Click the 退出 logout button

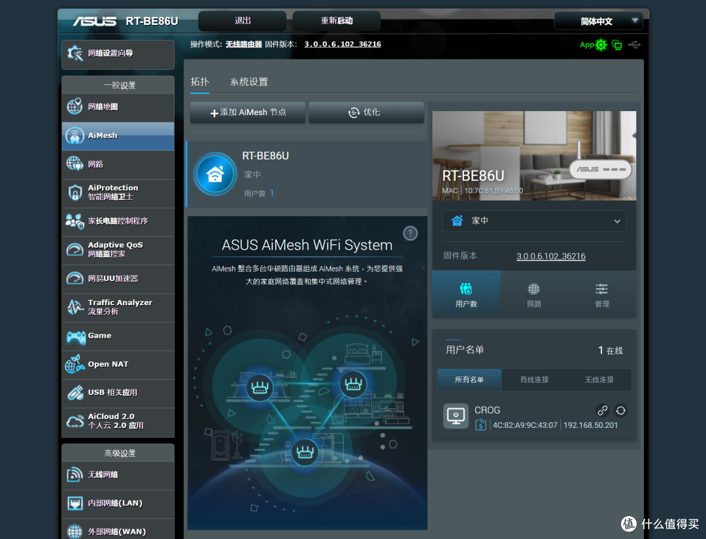(x=243, y=21)
